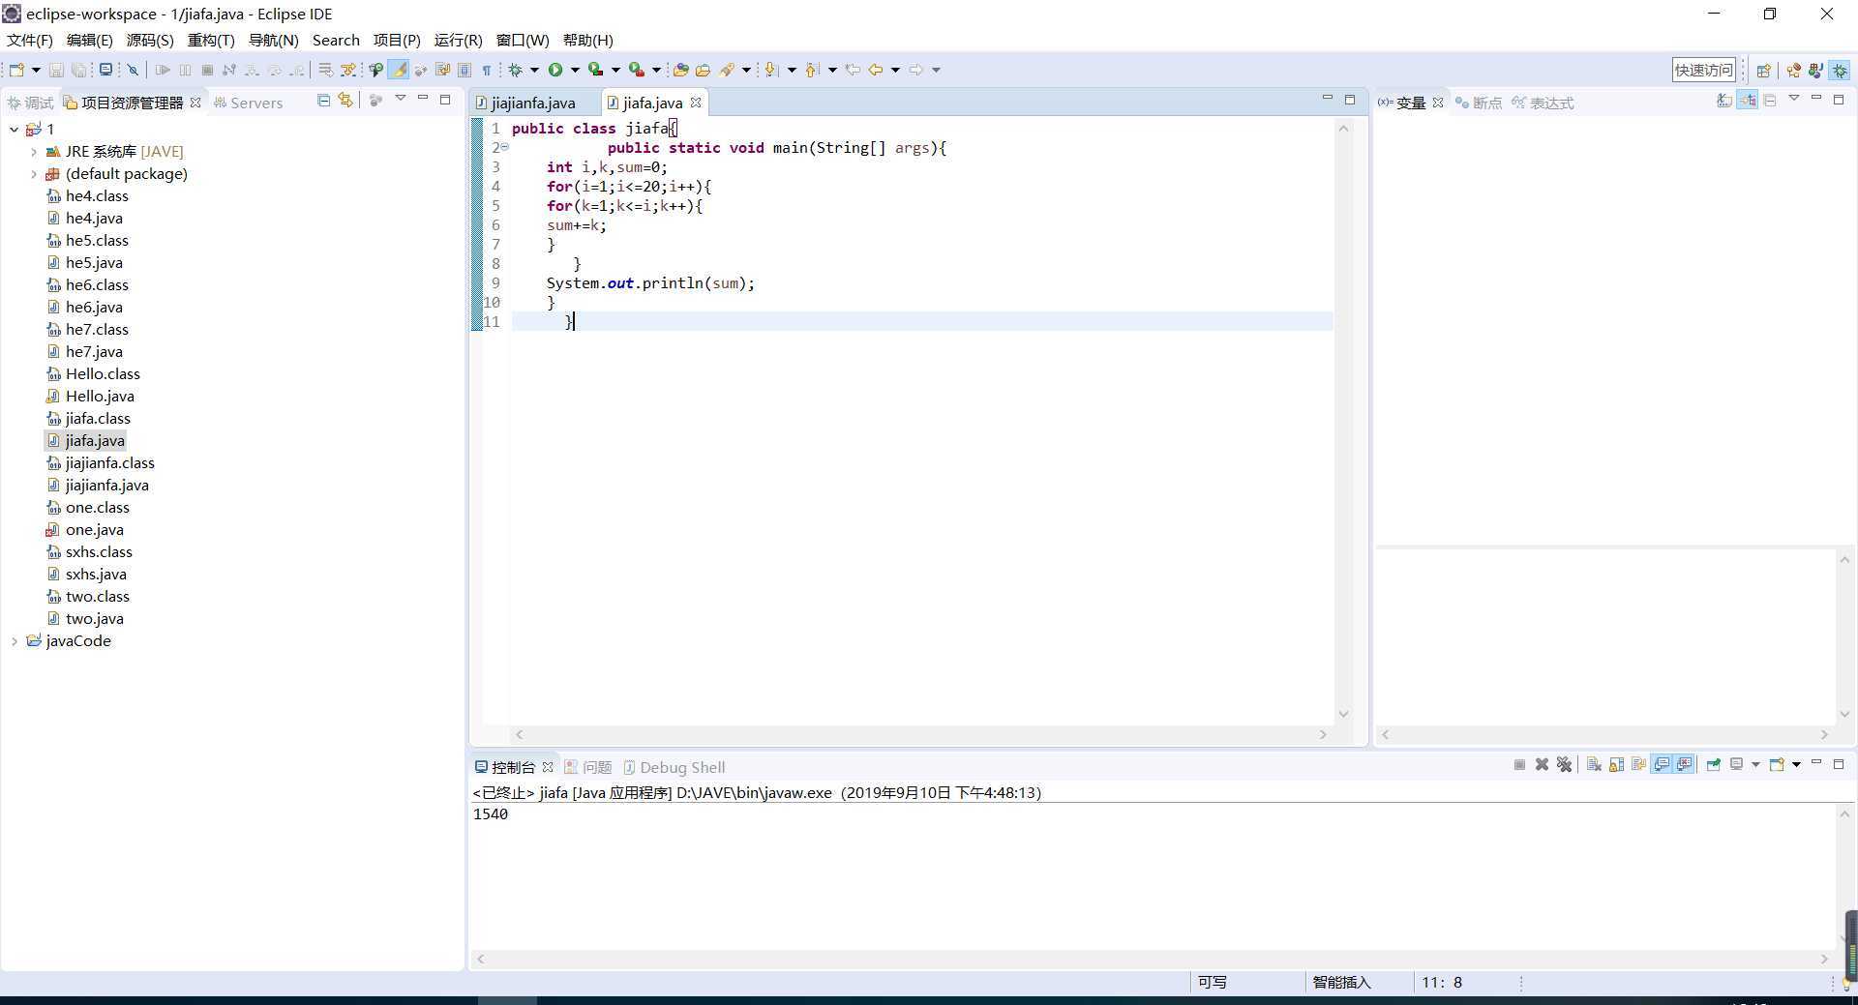Switch to the Java perspective icon

coord(1815,70)
